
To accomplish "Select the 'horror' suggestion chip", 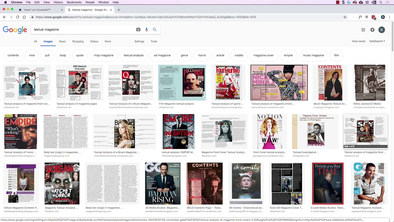I will pos(202,55).
